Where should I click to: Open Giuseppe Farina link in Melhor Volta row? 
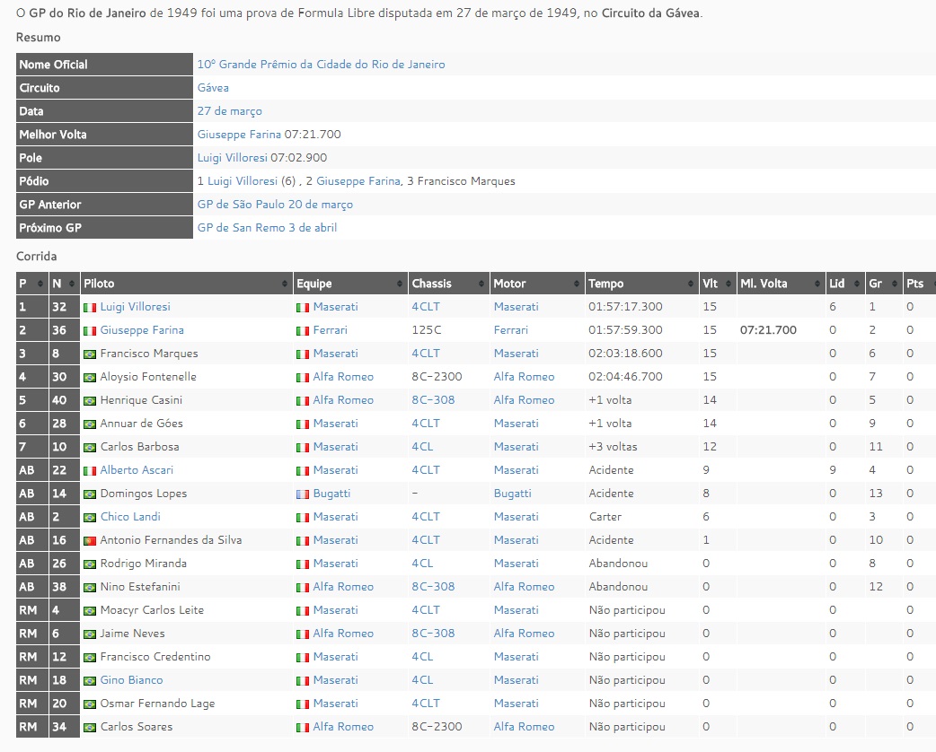click(x=239, y=135)
